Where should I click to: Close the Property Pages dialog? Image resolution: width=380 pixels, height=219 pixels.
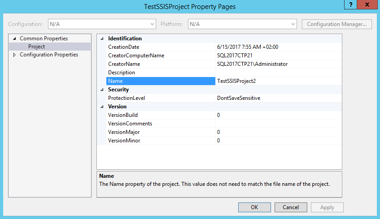coord(367,4)
